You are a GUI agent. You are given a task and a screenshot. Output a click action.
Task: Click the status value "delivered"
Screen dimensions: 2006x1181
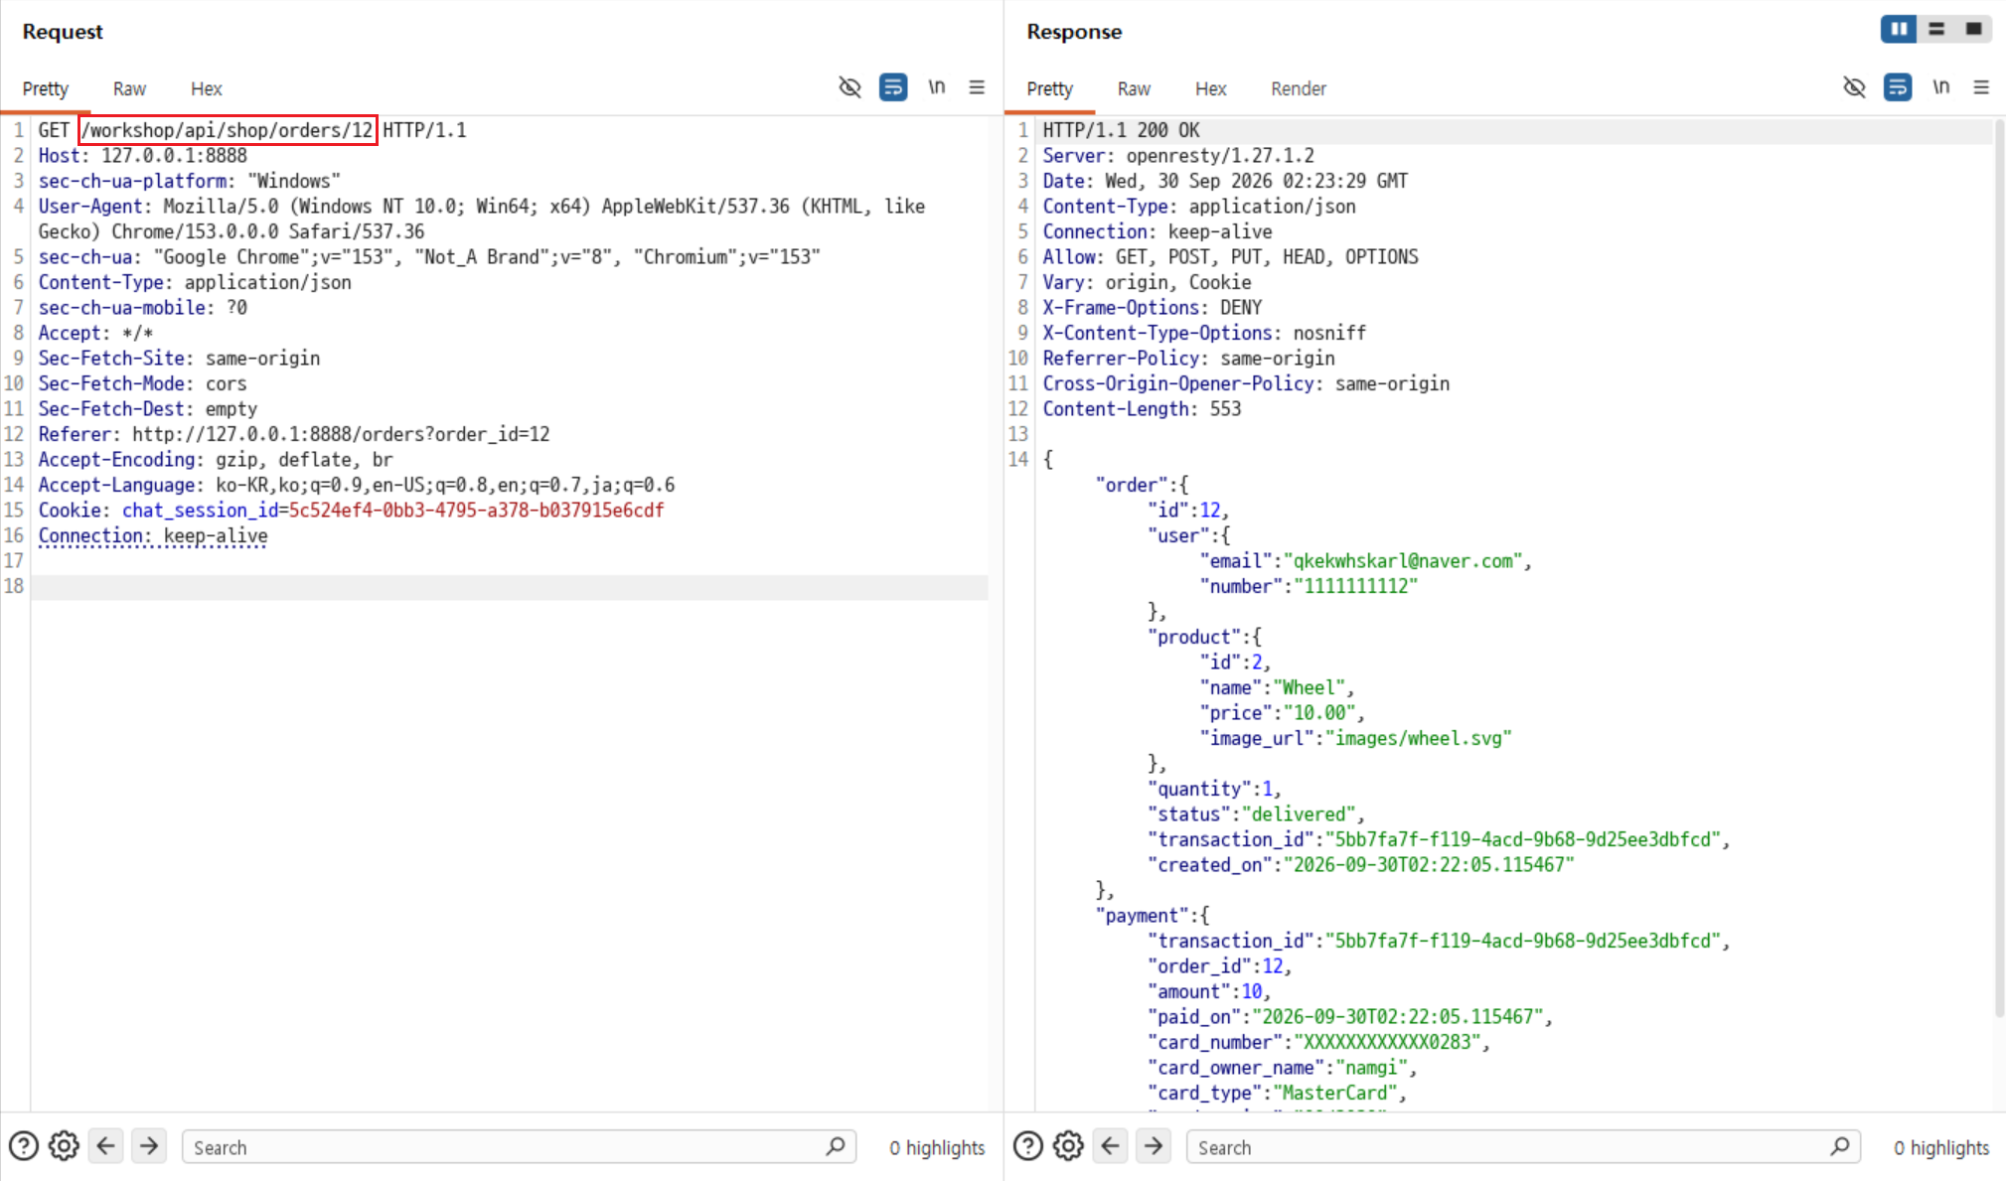[x=1299, y=814]
